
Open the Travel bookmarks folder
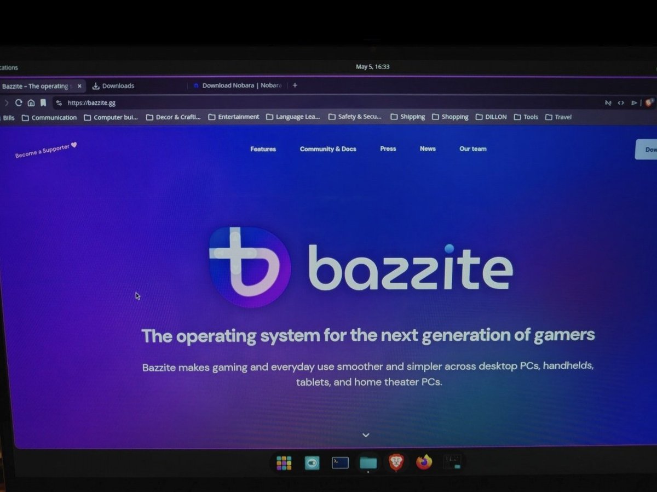tap(558, 117)
